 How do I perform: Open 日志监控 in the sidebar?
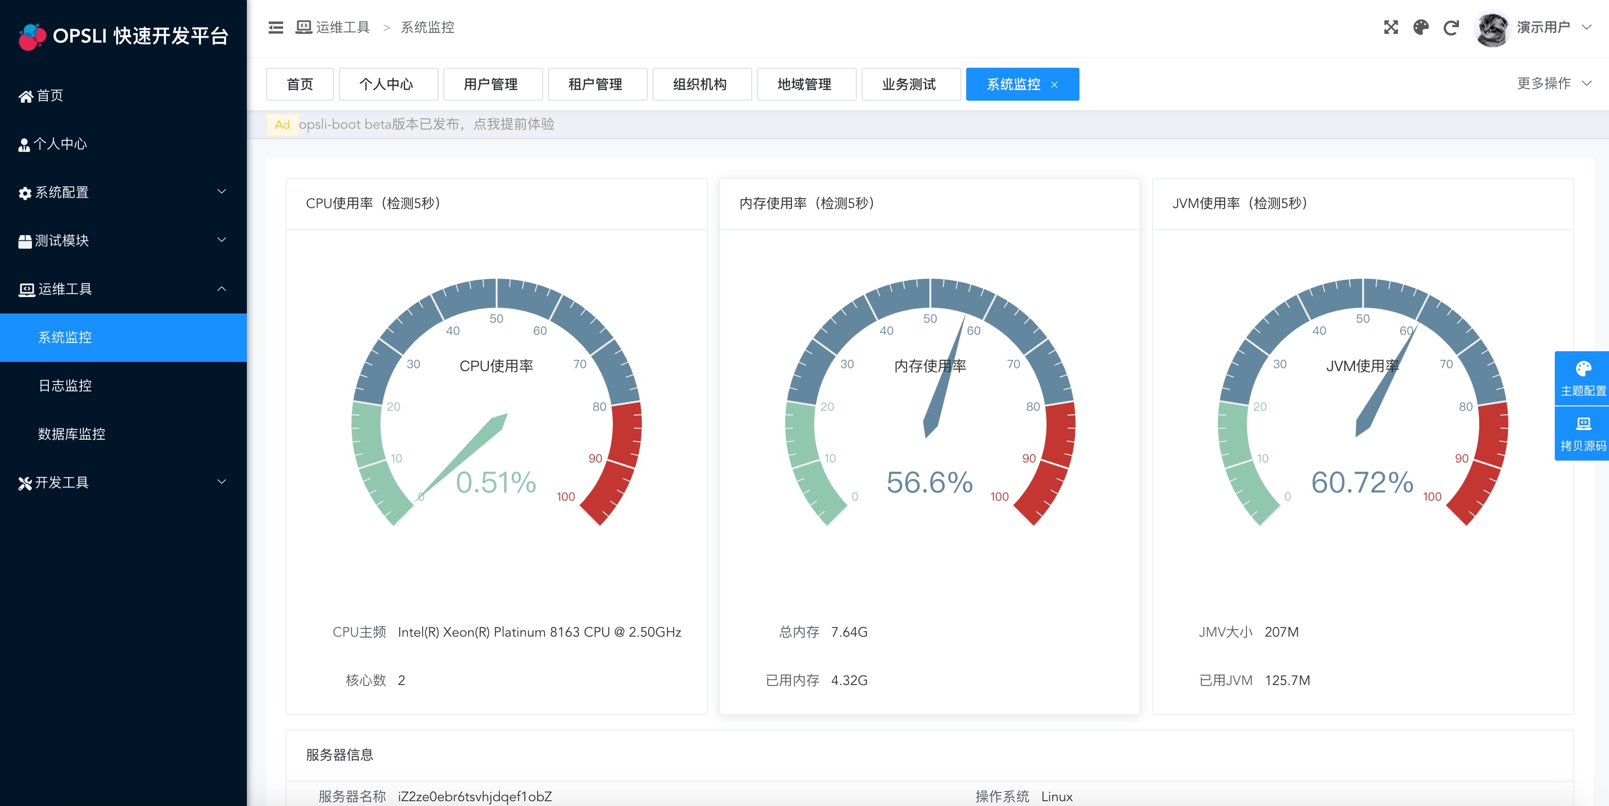[x=65, y=386]
